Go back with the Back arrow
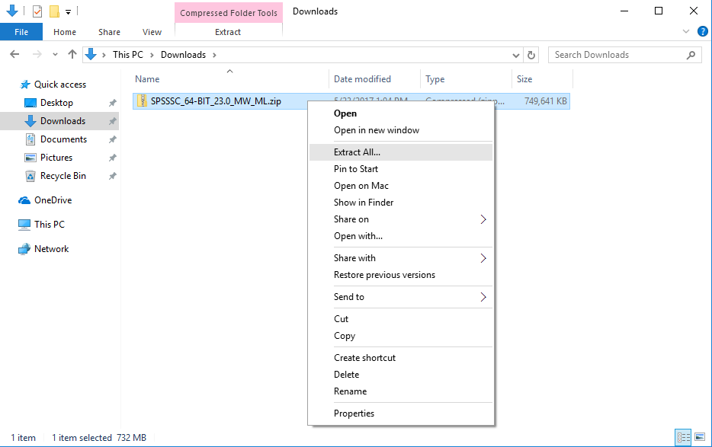The width and height of the screenshot is (712, 447). [x=14, y=55]
